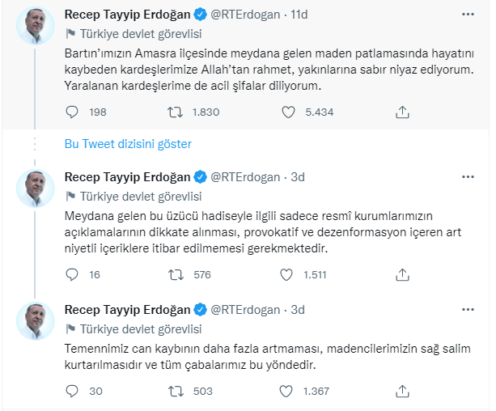Image resolution: width=496 pixels, height=411 pixels.
Task: Show this Tweet thread link
Action: coord(128,144)
